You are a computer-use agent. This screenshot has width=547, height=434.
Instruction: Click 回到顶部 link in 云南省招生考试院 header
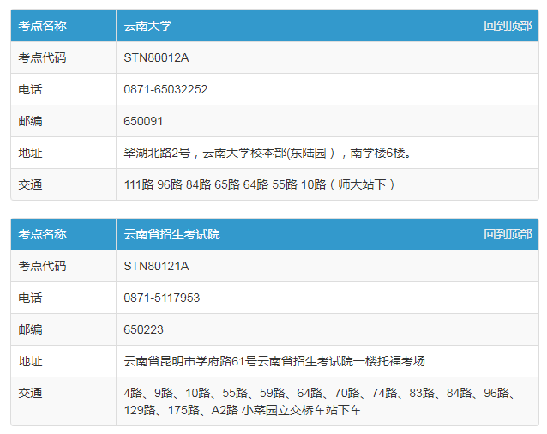point(508,234)
